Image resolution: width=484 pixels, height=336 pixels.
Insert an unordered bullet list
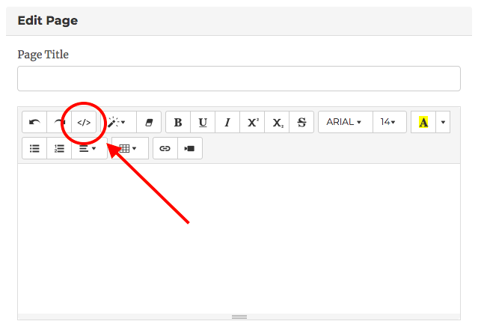[34, 148]
